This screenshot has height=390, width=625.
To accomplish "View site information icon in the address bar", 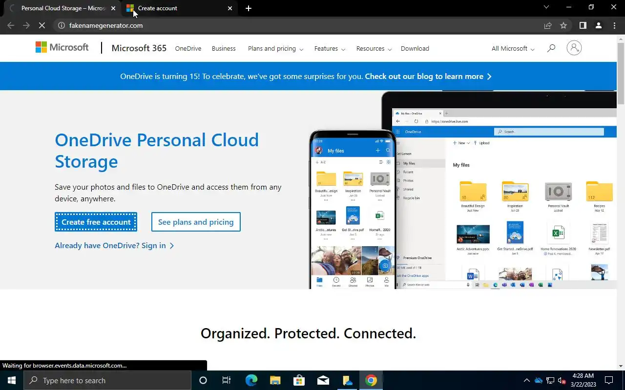I will point(62,25).
